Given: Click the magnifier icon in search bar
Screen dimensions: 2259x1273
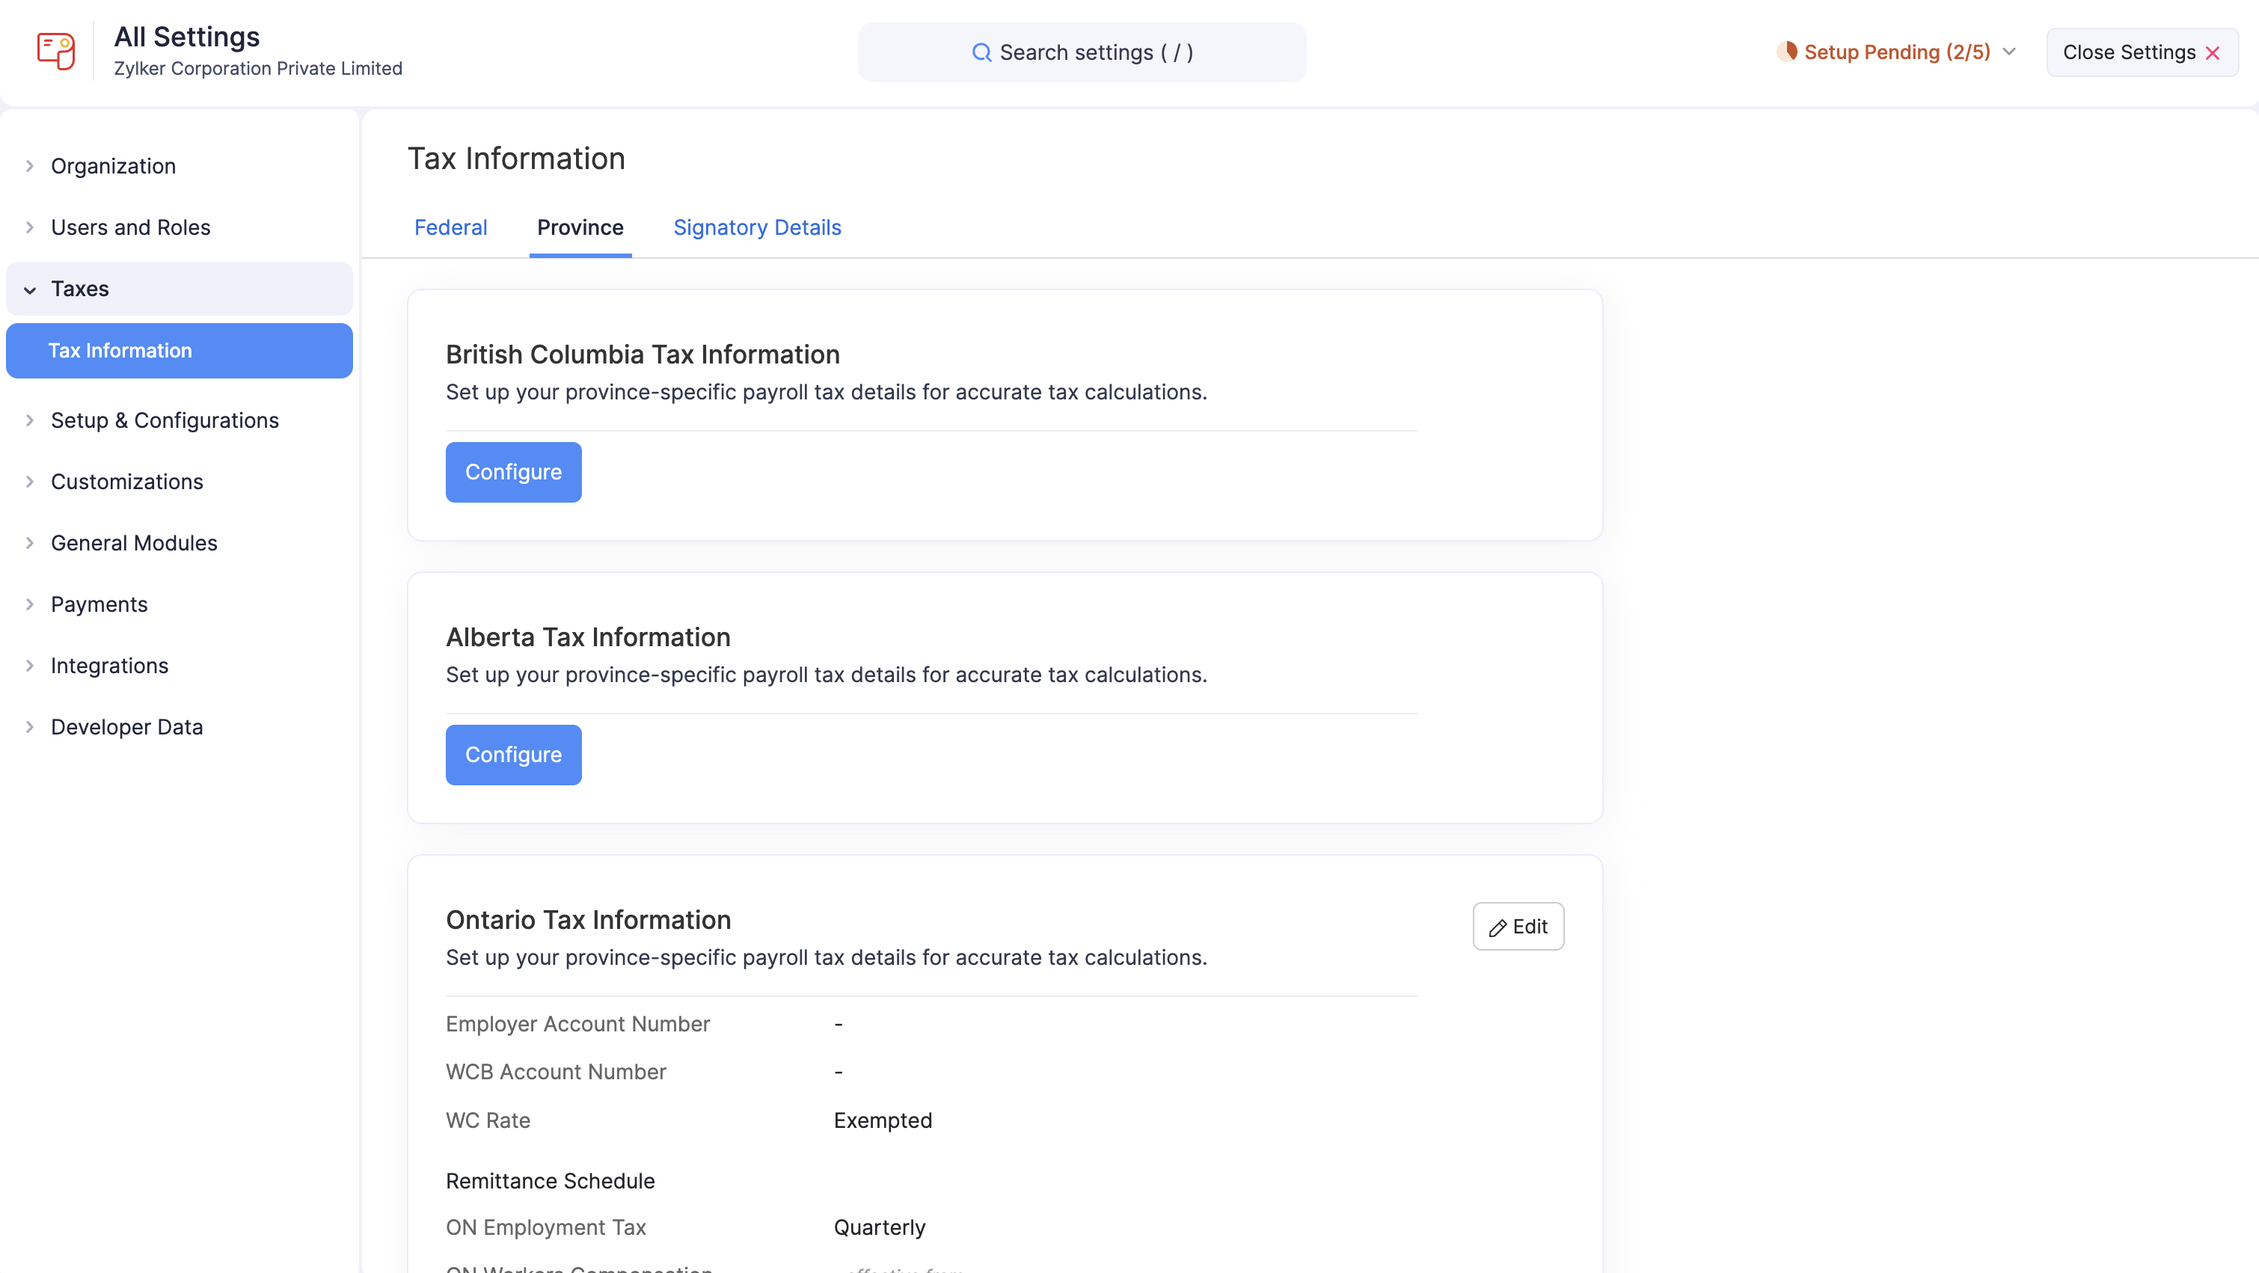Looking at the screenshot, I should click(982, 52).
